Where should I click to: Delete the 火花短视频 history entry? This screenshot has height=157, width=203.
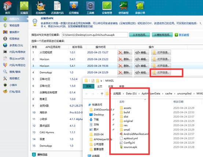pos(125,52)
